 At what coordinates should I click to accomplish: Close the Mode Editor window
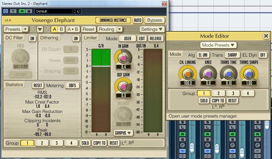pos(266,36)
